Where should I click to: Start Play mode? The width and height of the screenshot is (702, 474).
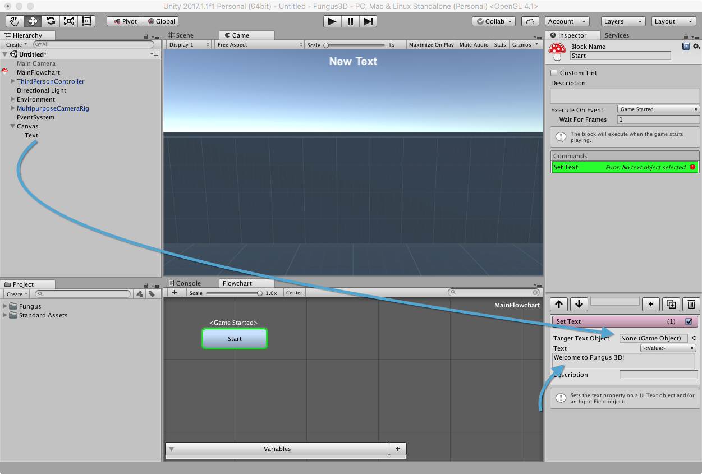coord(332,21)
